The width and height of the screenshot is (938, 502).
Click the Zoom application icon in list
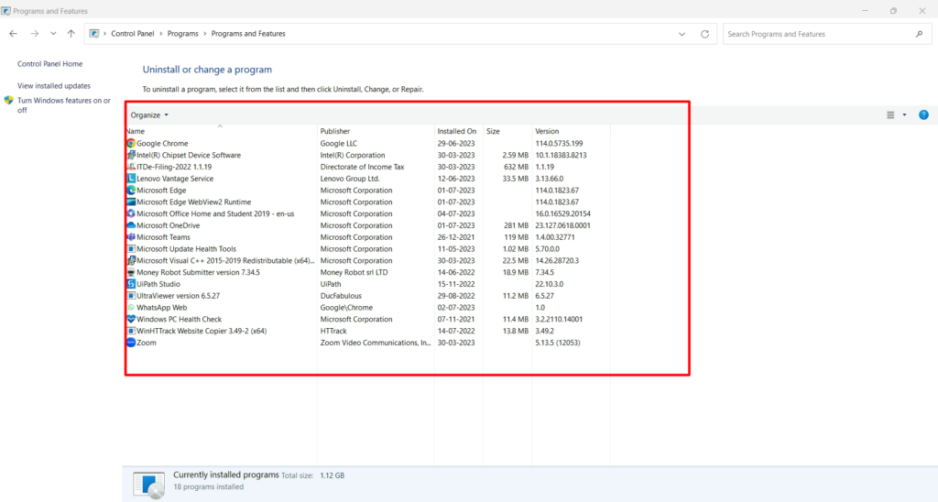131,343
